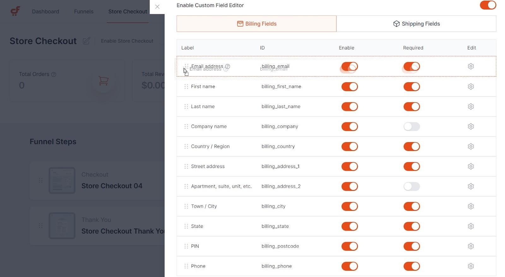Click the ID column header
Viewport: 505px width, 277px height.
(x=262, y=48)
